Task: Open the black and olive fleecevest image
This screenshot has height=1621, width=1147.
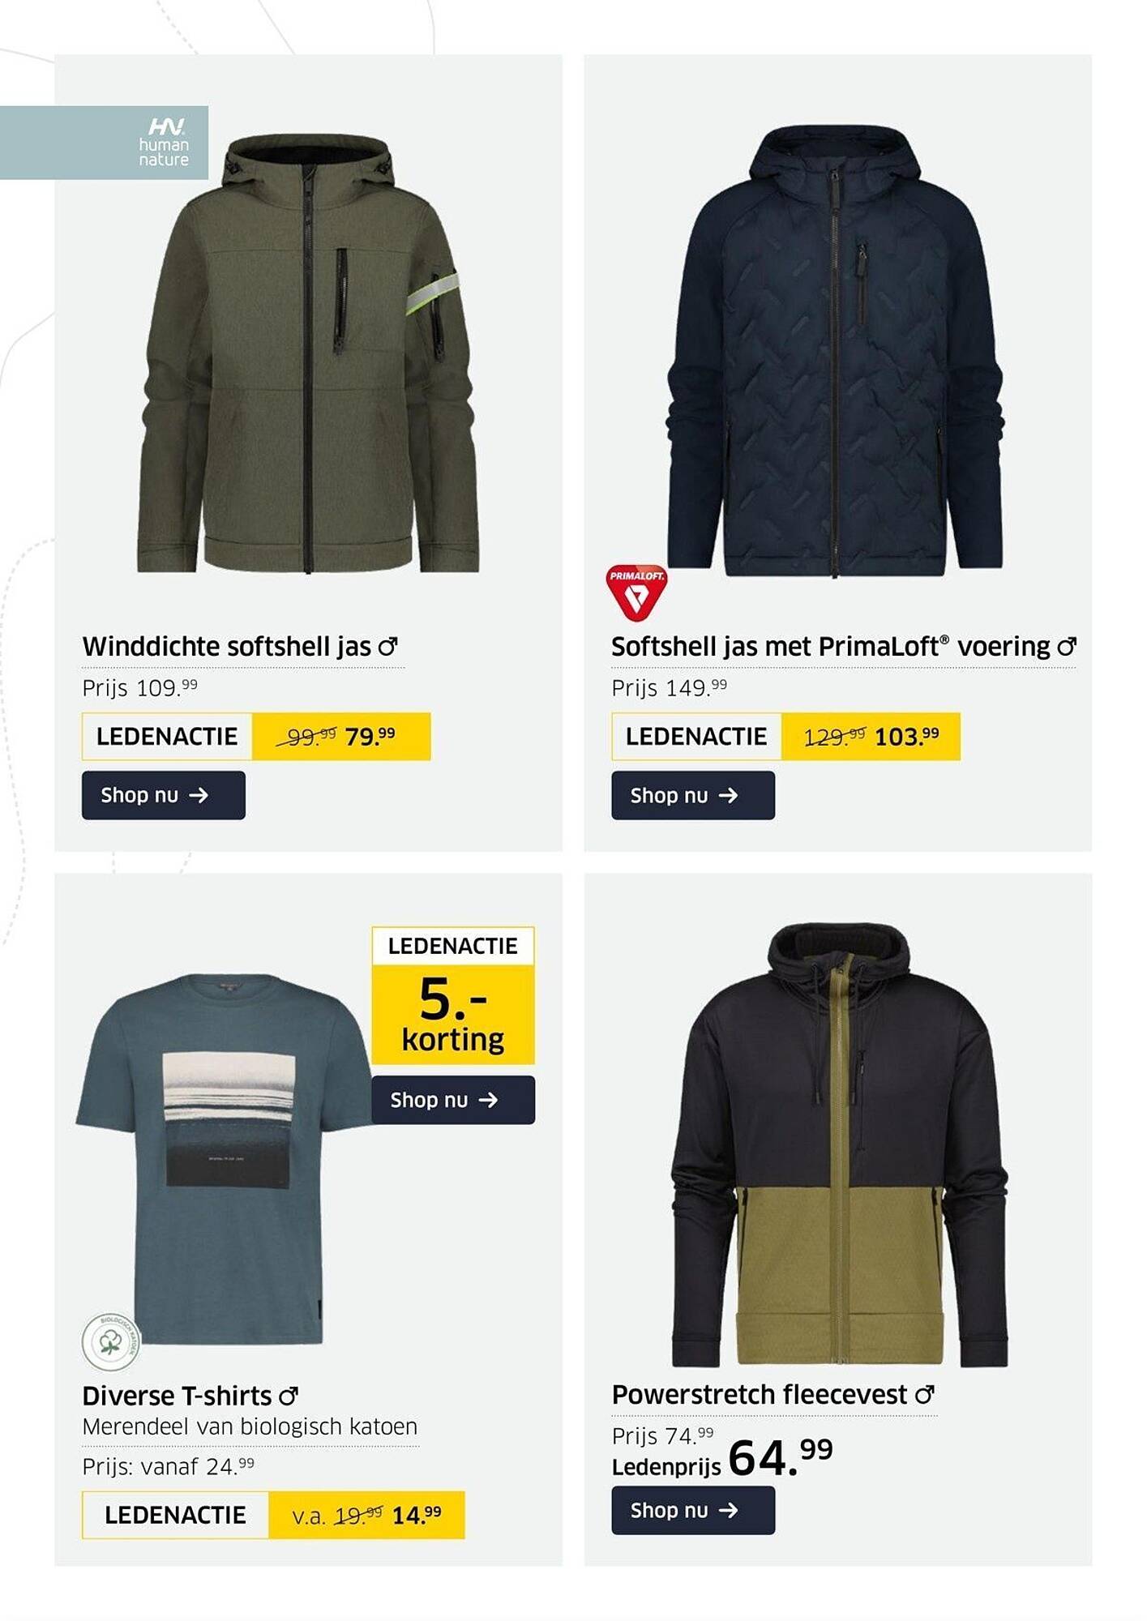Action: tap(840, 1144)
